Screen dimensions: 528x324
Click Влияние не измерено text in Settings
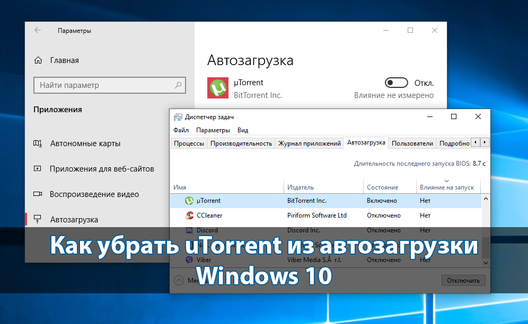[394, 95]
